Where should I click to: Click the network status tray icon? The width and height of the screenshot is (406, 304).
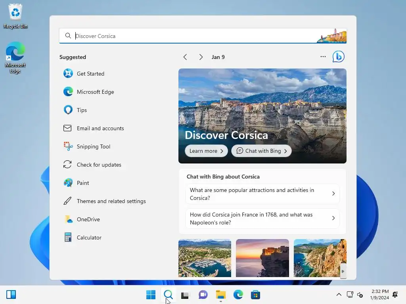pyautogui.click(x=350, y=294)
